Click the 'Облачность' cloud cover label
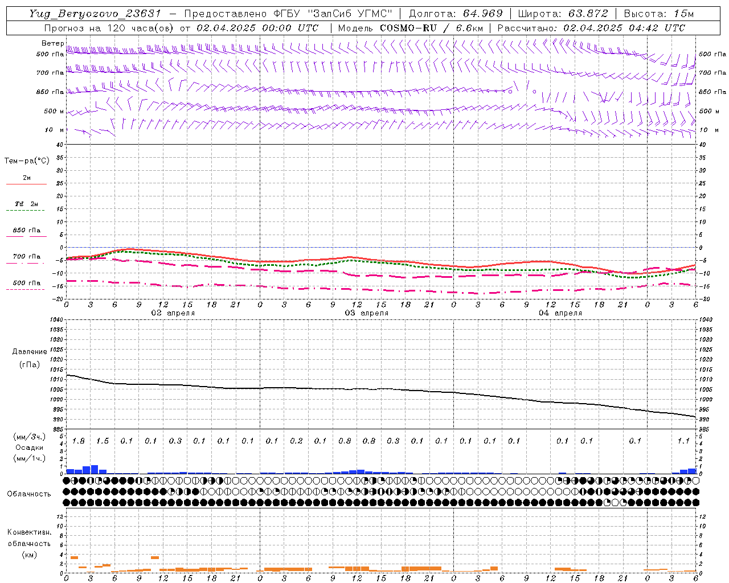Screen dimensions: 729x583 [x=28, y=494]
